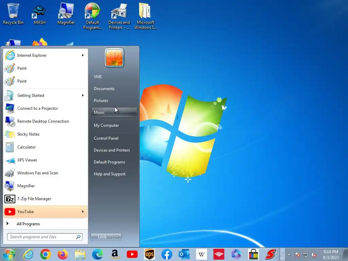
Task: Open the Microsoft Windows S... desktop folder
Action: (145, 16)
